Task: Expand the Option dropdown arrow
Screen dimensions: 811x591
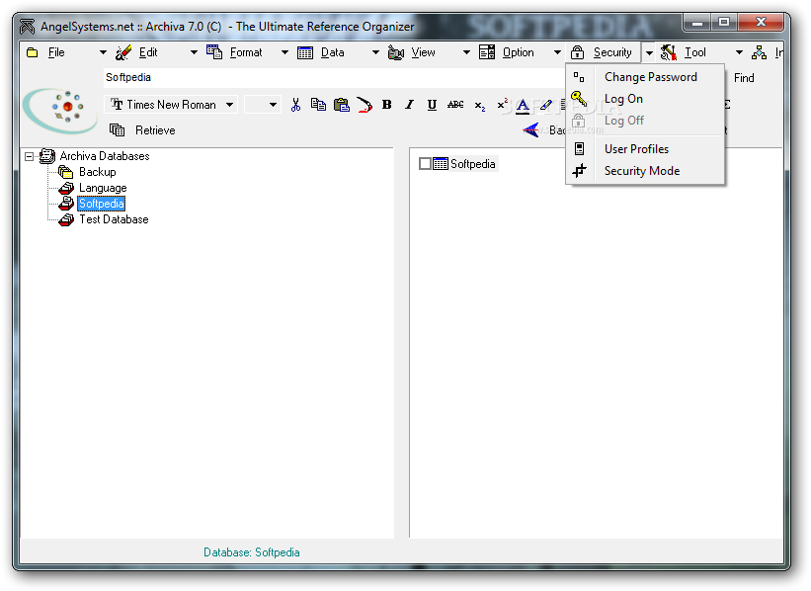Action: (557, 52)
